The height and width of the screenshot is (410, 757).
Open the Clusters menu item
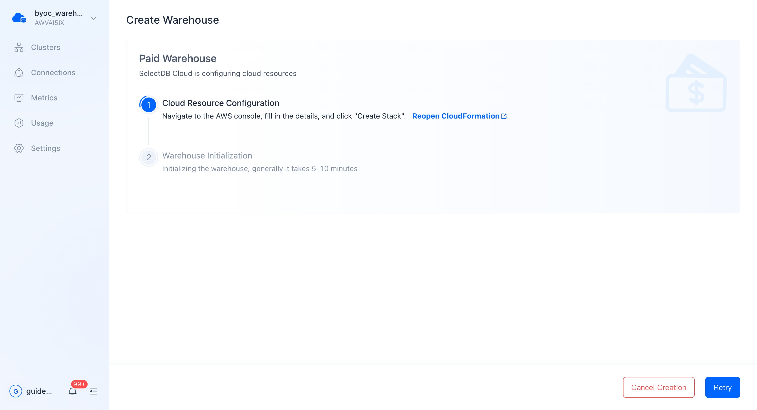click(x=45, y=47)
